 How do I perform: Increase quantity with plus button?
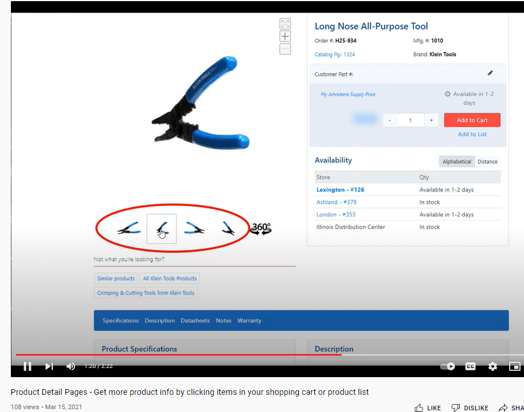[431, 121]
